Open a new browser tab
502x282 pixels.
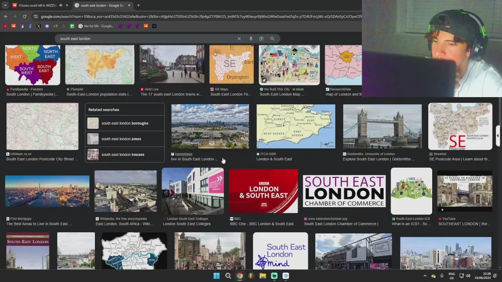(138, 5)
